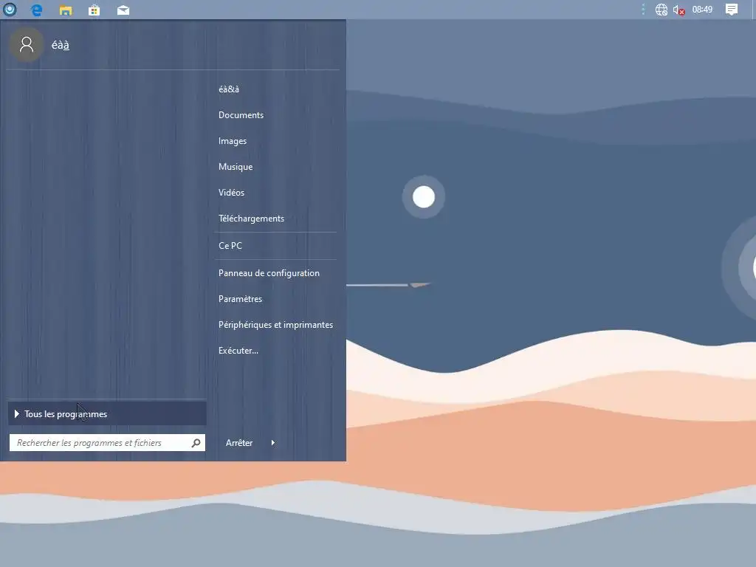Open Microsoft Edge from the taskbar

click(x=37, y=10)
